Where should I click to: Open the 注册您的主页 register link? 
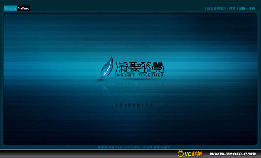click(216, 8)
